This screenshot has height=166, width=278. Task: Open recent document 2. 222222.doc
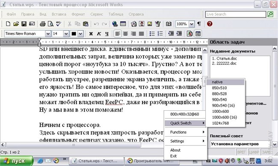pyautogui.click(x=224, y=63)
